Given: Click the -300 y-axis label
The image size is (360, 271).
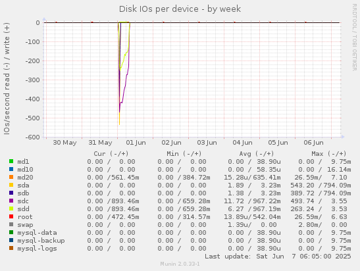Looking at the screenshot, I should coord(32,80).
